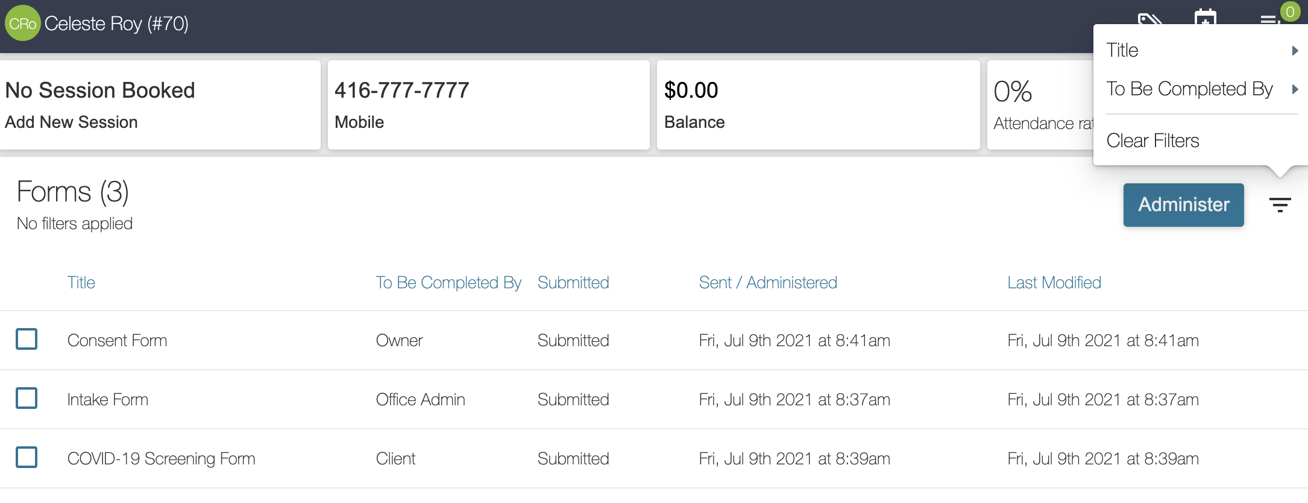This screenshot has width=1308, height=503.
Task: Tick the Consent Form checkbox
Action: 27,339
